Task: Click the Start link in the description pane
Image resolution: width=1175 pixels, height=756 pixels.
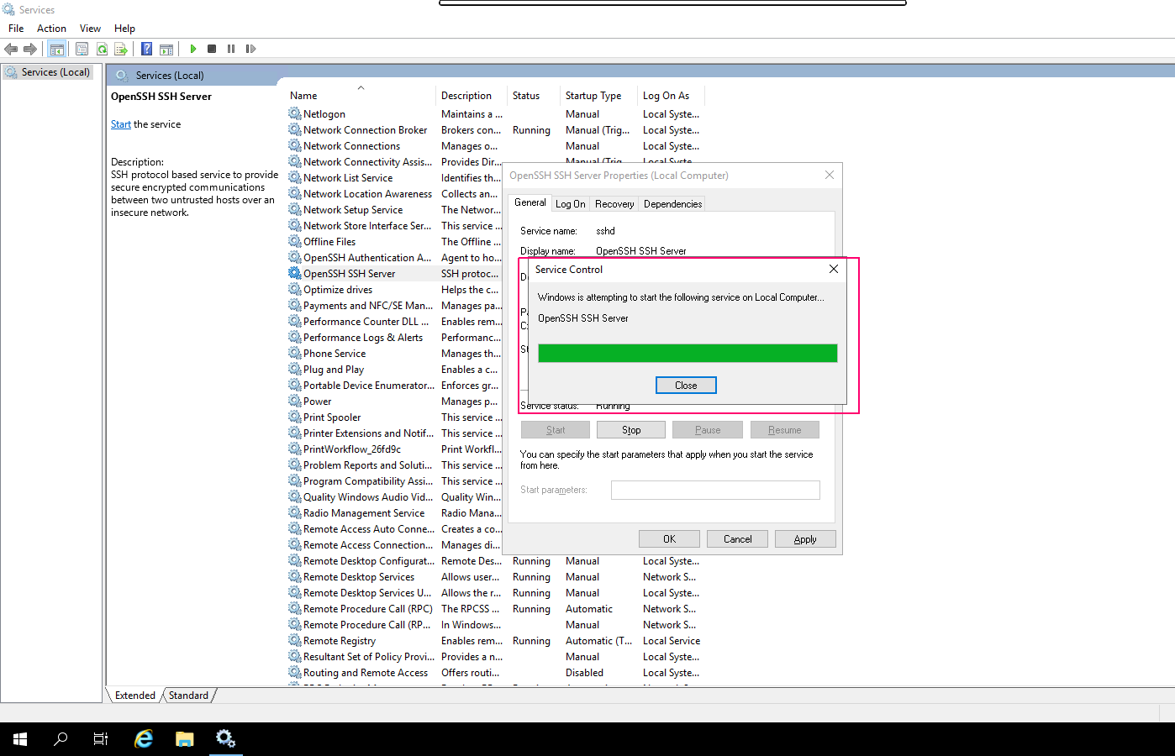Action: pyautogui.click(x=121, y=124)
